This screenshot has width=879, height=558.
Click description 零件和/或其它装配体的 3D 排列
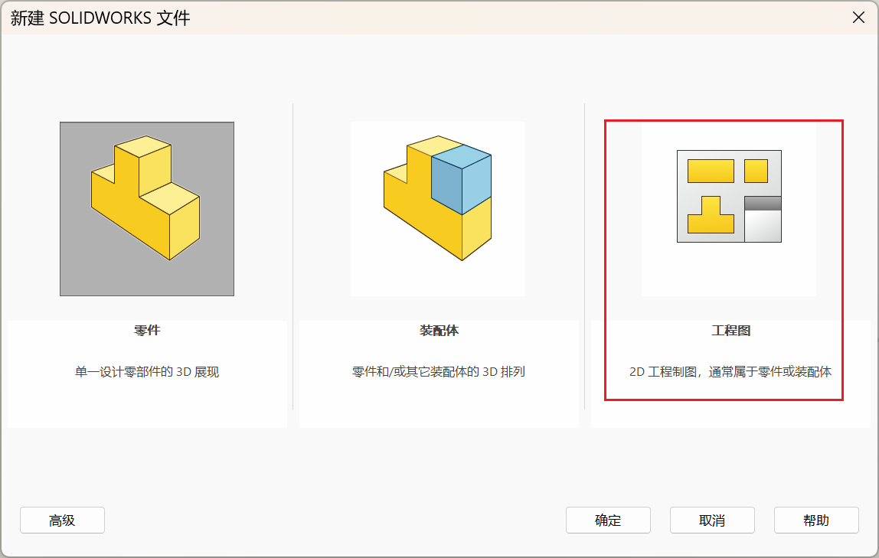pyautogui.click(x=439, y=372)
